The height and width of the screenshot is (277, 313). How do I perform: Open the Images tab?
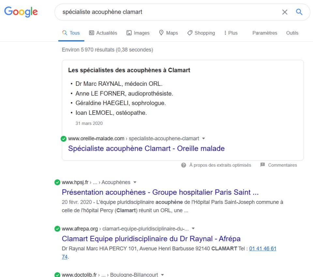(138, 33)
